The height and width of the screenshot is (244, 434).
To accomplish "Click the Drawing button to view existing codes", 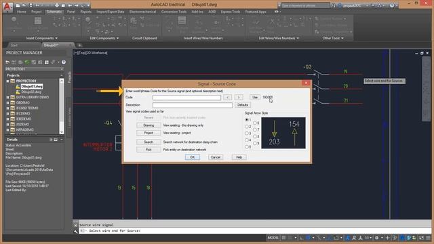I will pos(149,125).
